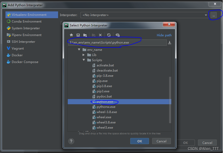Select the pip-3.8.exe file
The image size is (223, 153).
coord(105,76)
